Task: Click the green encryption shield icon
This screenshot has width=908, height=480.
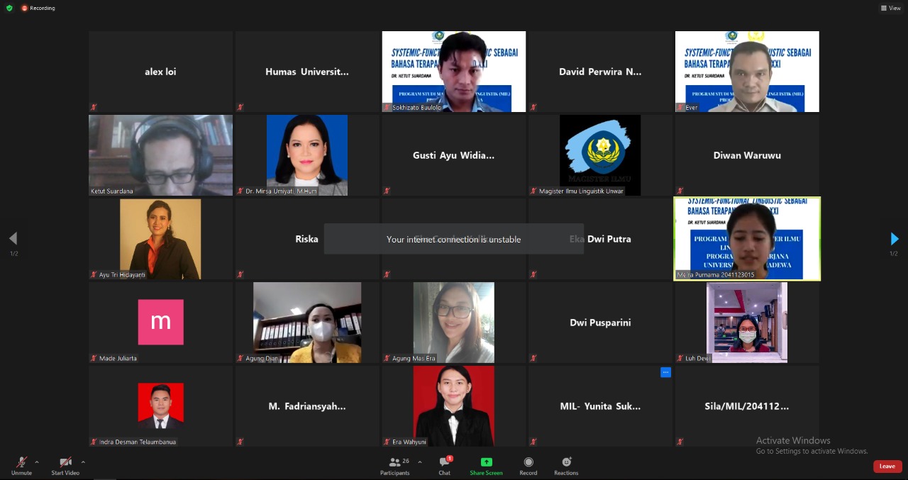Action: tap(9, 9)
